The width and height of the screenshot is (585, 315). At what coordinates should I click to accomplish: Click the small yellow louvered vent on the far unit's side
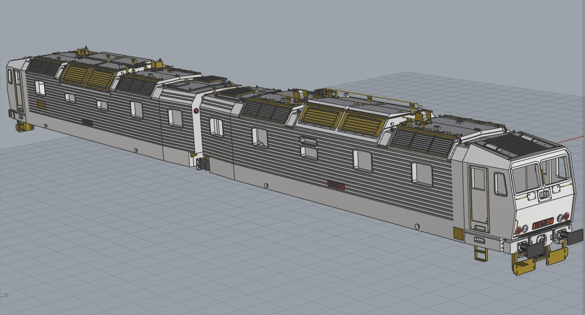coord(41,104)
